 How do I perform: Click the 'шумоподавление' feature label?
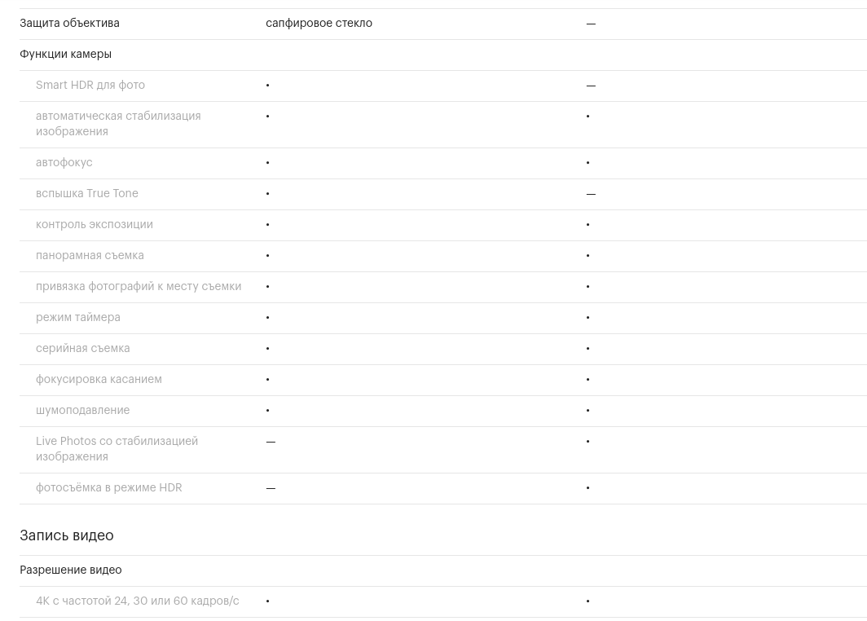83,410
